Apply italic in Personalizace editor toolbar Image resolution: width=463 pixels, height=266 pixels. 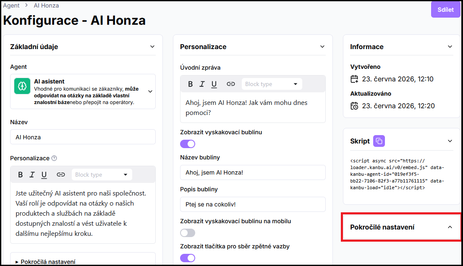coord(32,175)
